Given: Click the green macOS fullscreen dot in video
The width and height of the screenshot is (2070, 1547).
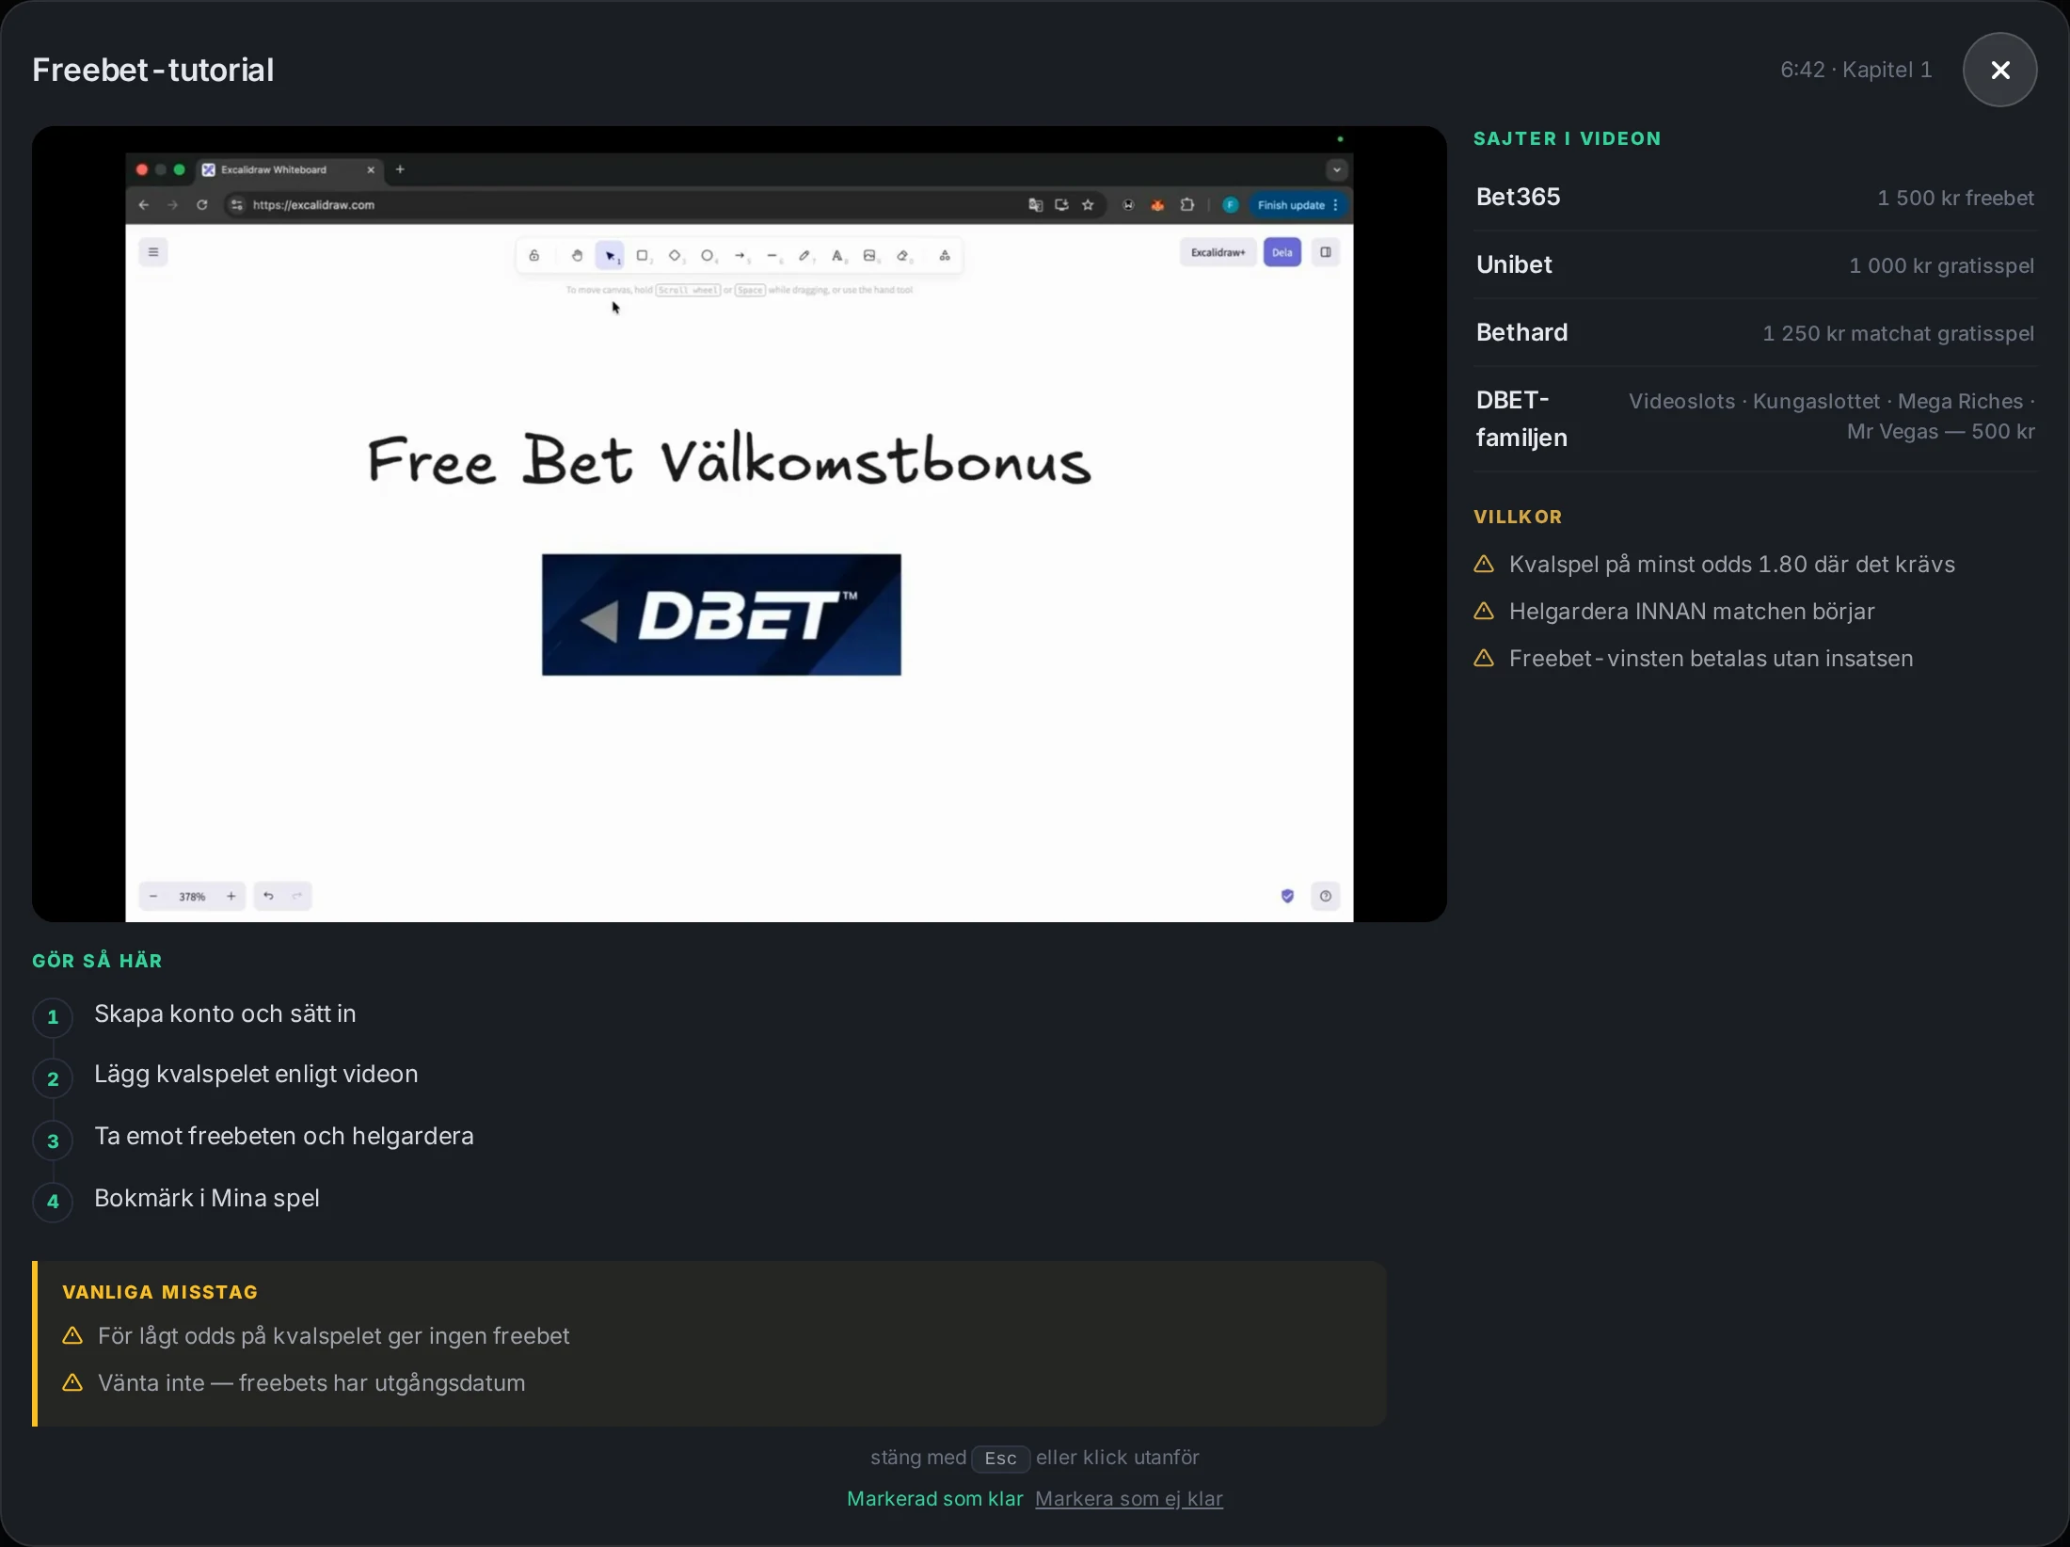Looking at the screenshot, I should click(x=180, y=169).
